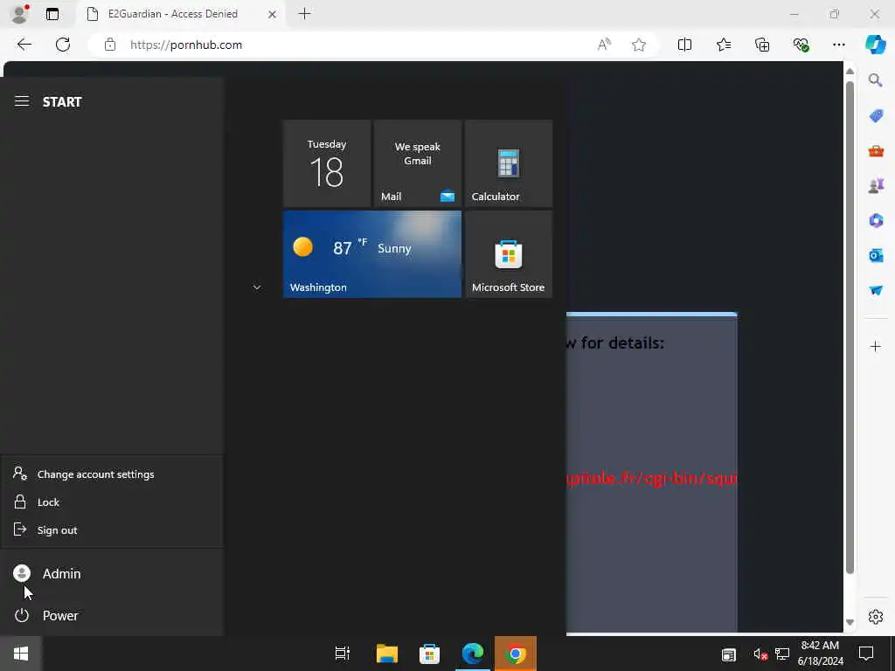This screenshot has width=895, height=671.
Task: Open sidebar Games icon
Action: coord(876,185)
